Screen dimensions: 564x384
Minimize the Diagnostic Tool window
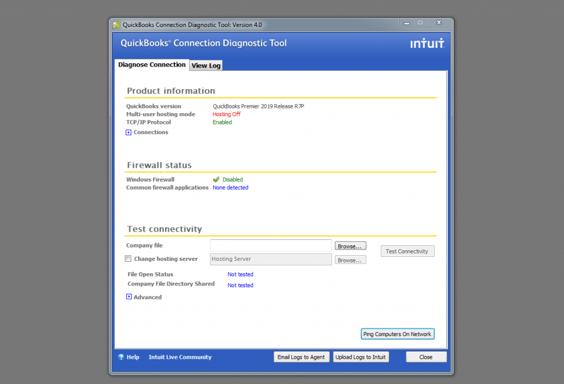click(406, 23)
